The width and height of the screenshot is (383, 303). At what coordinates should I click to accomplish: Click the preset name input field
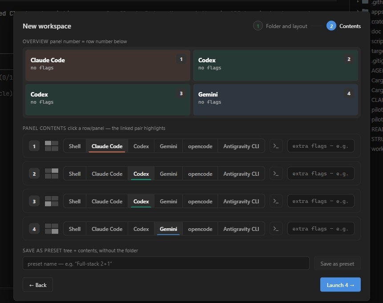coord(166,263)
